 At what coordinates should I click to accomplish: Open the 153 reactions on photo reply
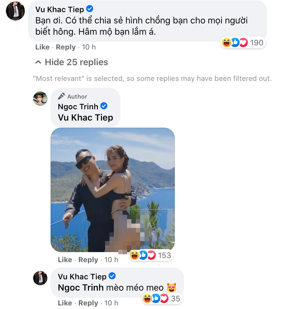151,255
